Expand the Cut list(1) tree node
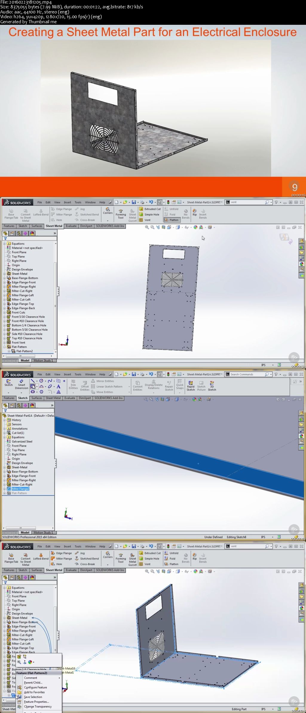This screenshot has height=713, width=306. (4, 433)
